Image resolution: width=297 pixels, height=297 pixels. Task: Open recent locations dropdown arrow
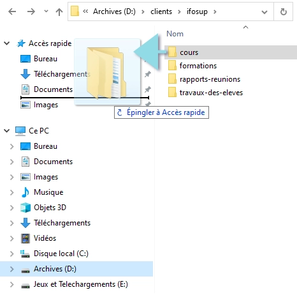pos(46,11)
